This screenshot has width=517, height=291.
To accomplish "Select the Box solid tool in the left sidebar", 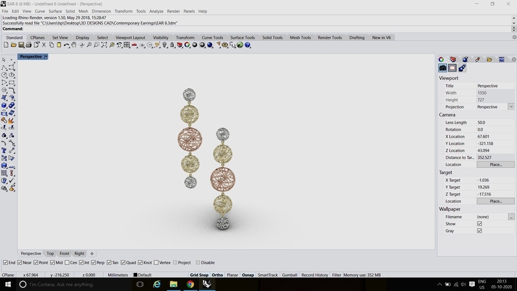I will [4, 105].
